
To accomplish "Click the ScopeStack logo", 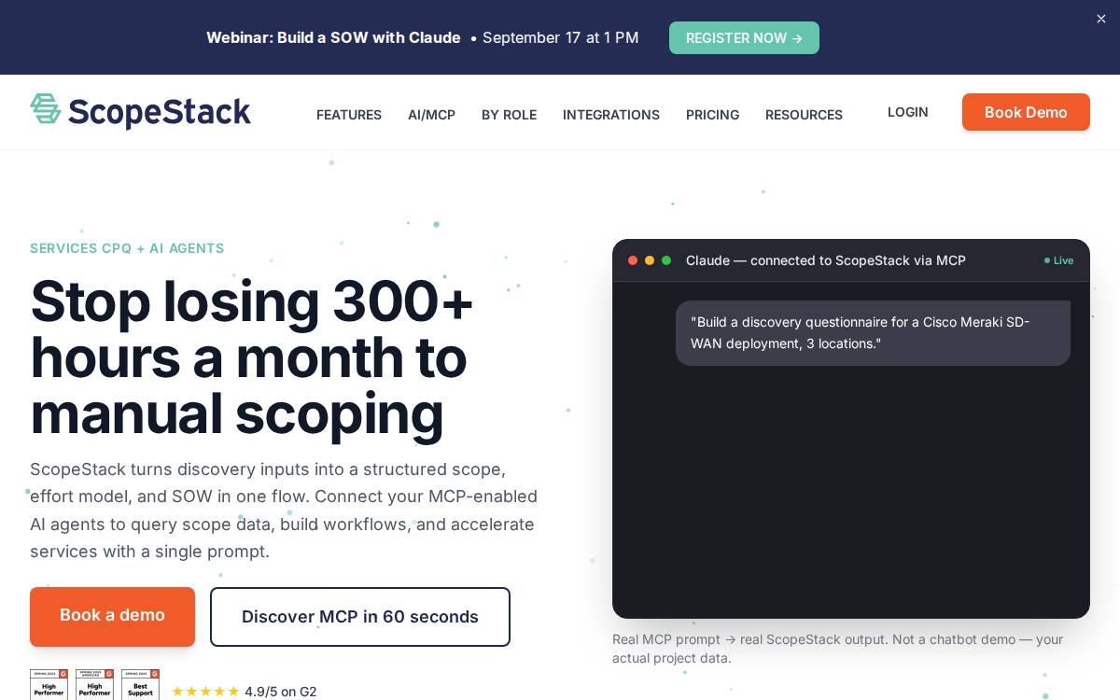I will 140,111.
